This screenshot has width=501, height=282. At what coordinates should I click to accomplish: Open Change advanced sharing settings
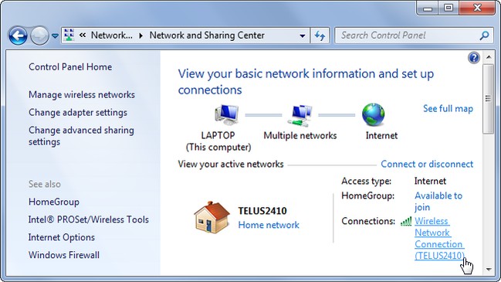pyautogui.click(x=81, y=136)
